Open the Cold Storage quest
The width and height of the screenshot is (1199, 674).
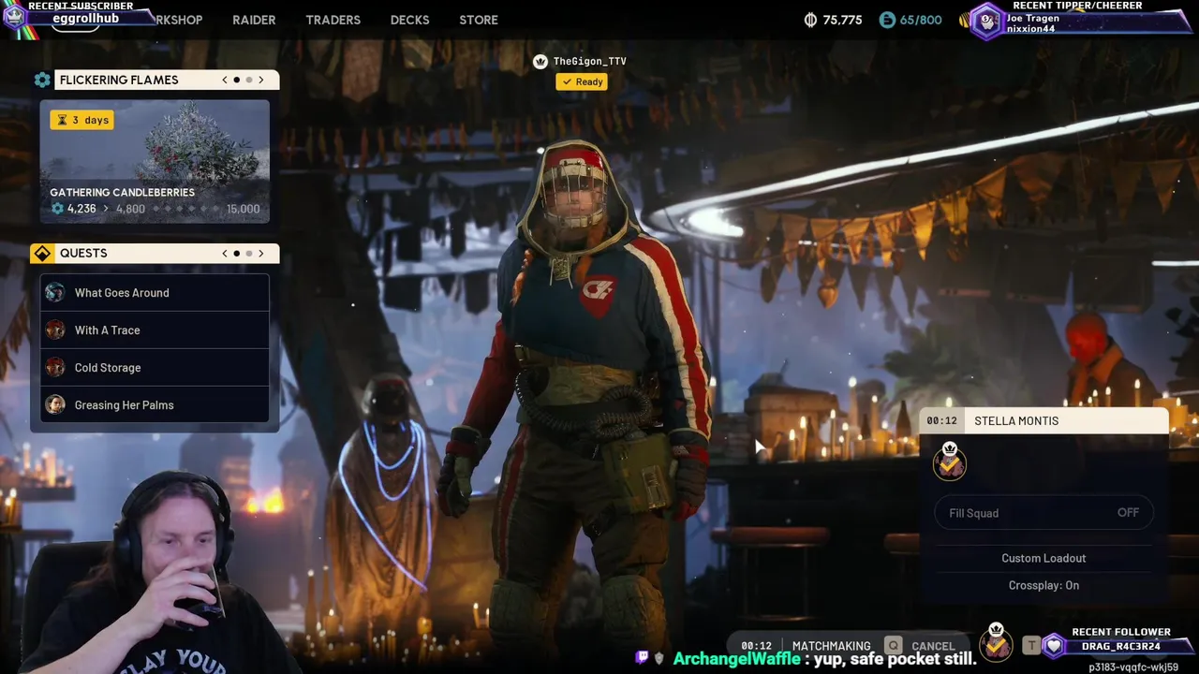155,368
